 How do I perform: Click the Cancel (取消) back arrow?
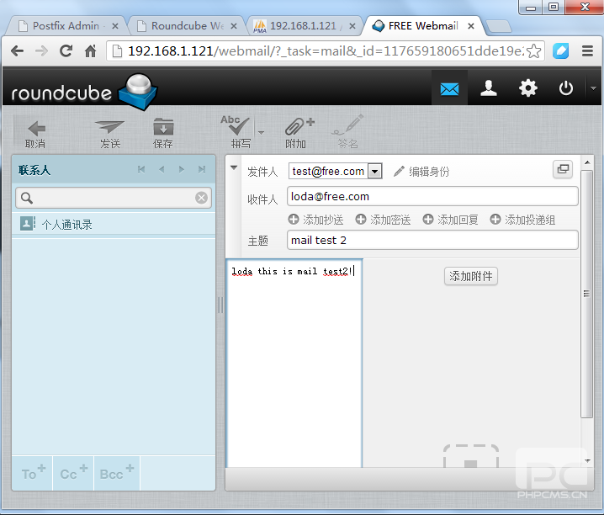tap(35, 133)
